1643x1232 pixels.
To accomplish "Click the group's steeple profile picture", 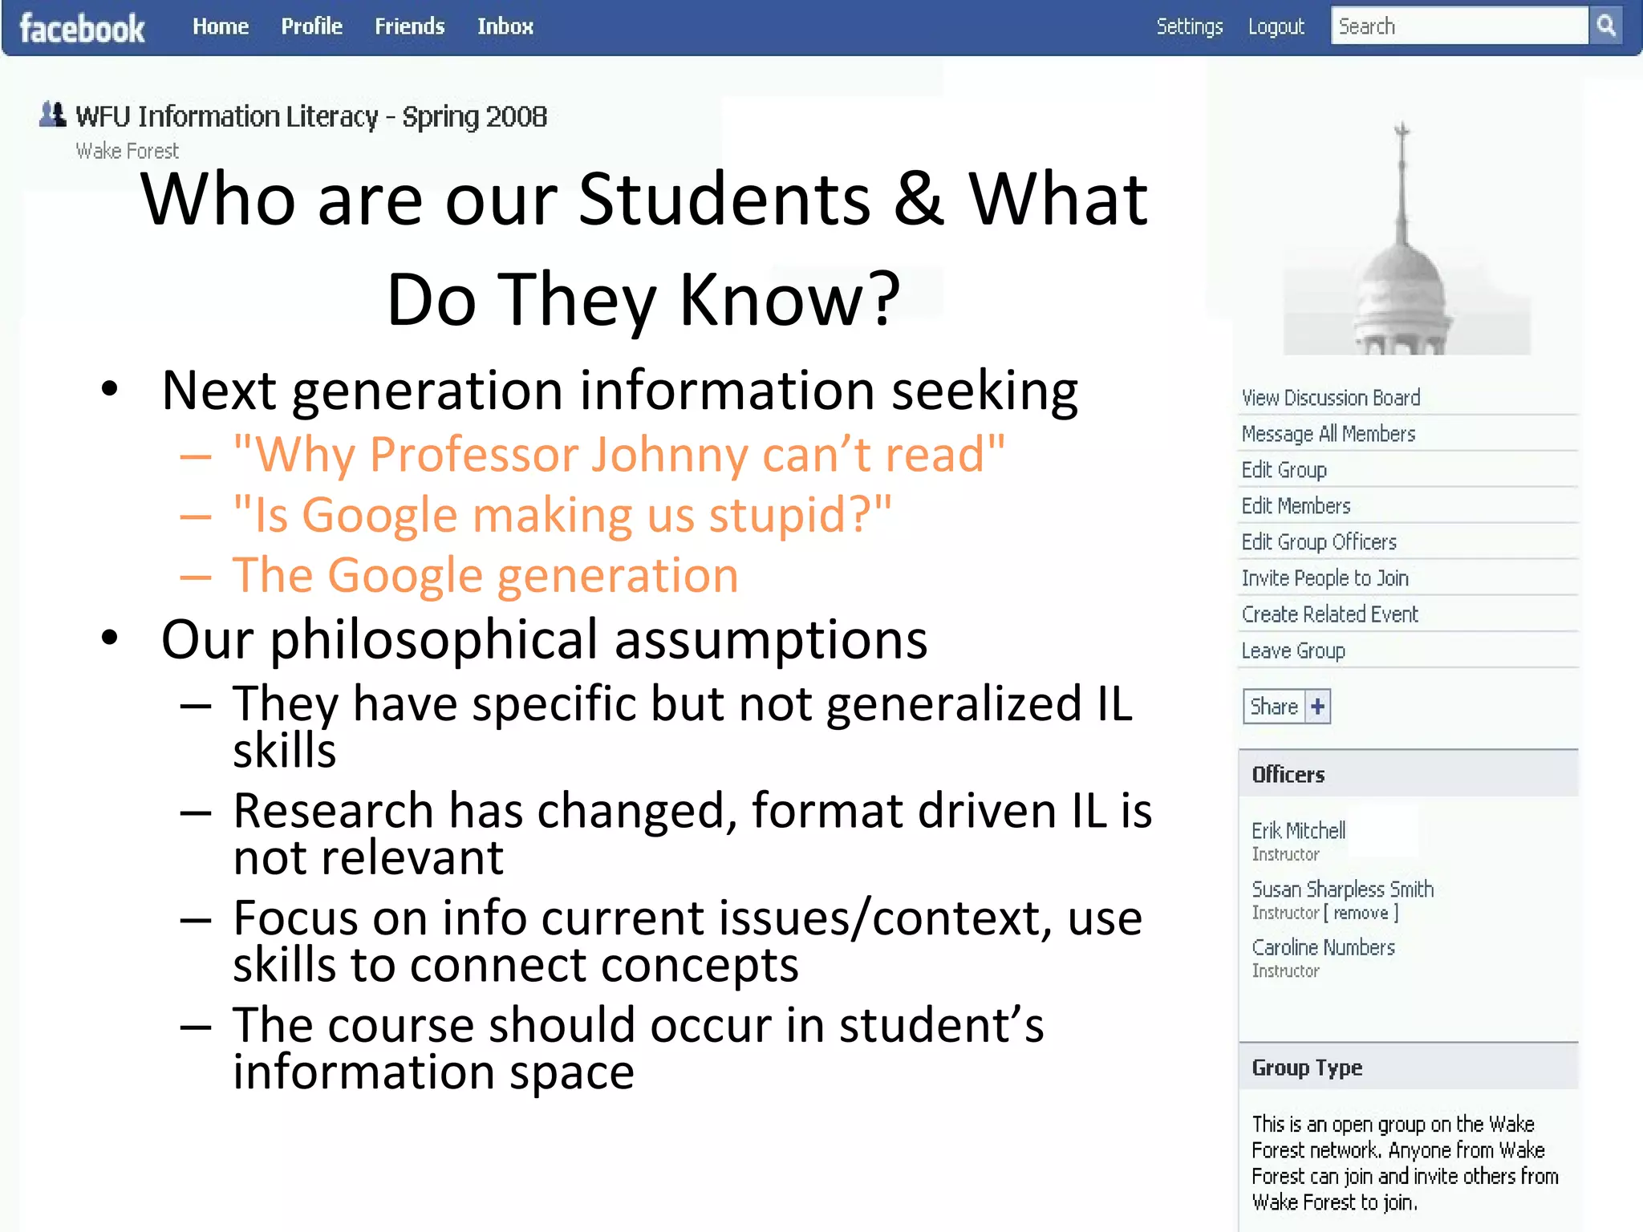I will pyautogui.click(x=1407, y=238).
